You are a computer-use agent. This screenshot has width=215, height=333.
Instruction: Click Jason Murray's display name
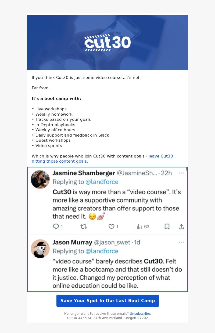coord(72,242)
